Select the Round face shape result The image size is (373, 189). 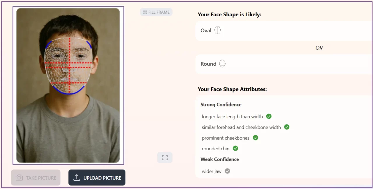click(x=208, y=64)
